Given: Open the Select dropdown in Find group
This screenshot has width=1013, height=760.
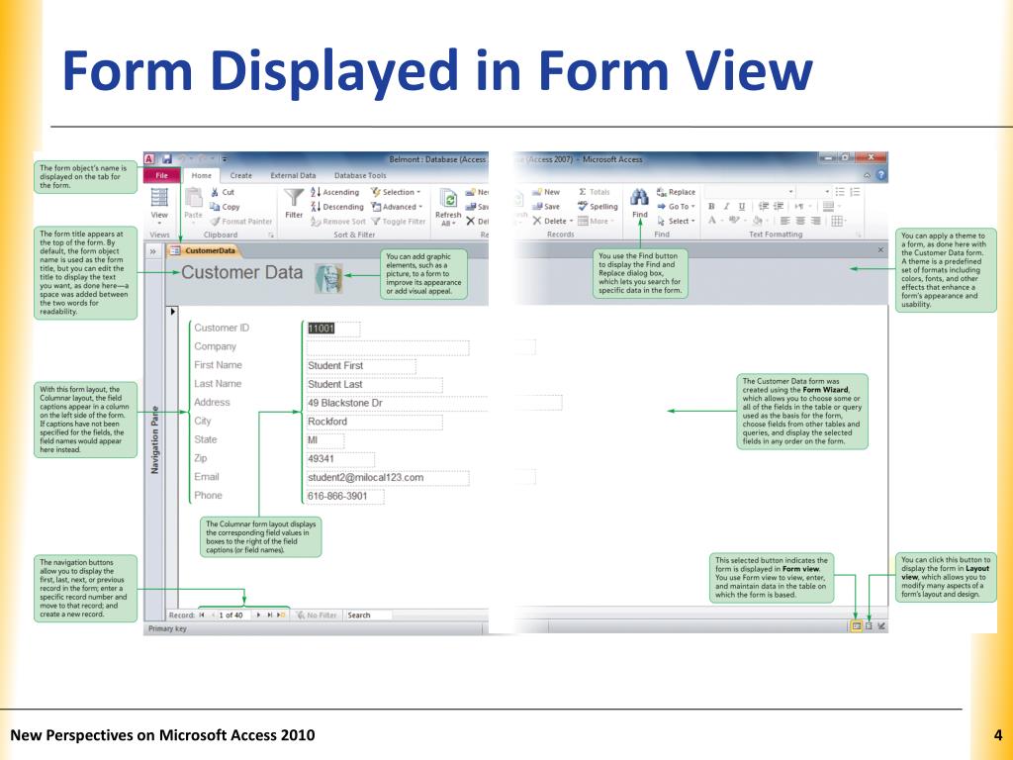Looking at the screenshot, I should (x=676, y=221).
